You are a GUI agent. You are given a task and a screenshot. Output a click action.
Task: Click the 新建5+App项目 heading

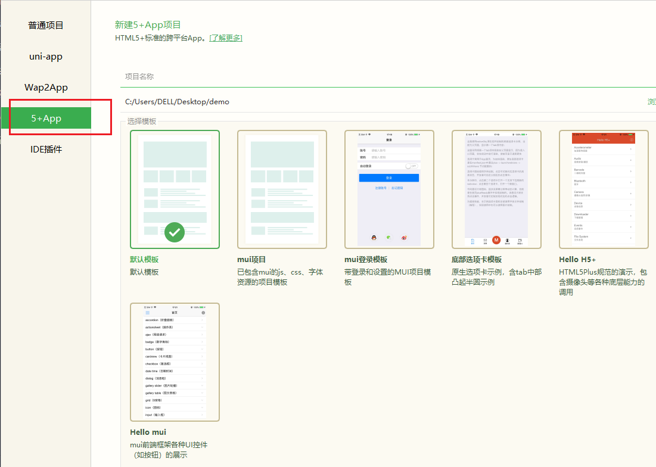pyautogui.click(x=148, y=25)
